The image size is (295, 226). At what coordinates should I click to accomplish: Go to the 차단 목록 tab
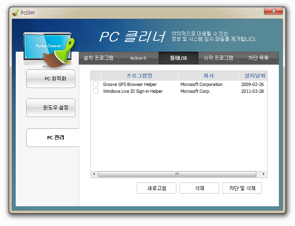coord(258,58)
